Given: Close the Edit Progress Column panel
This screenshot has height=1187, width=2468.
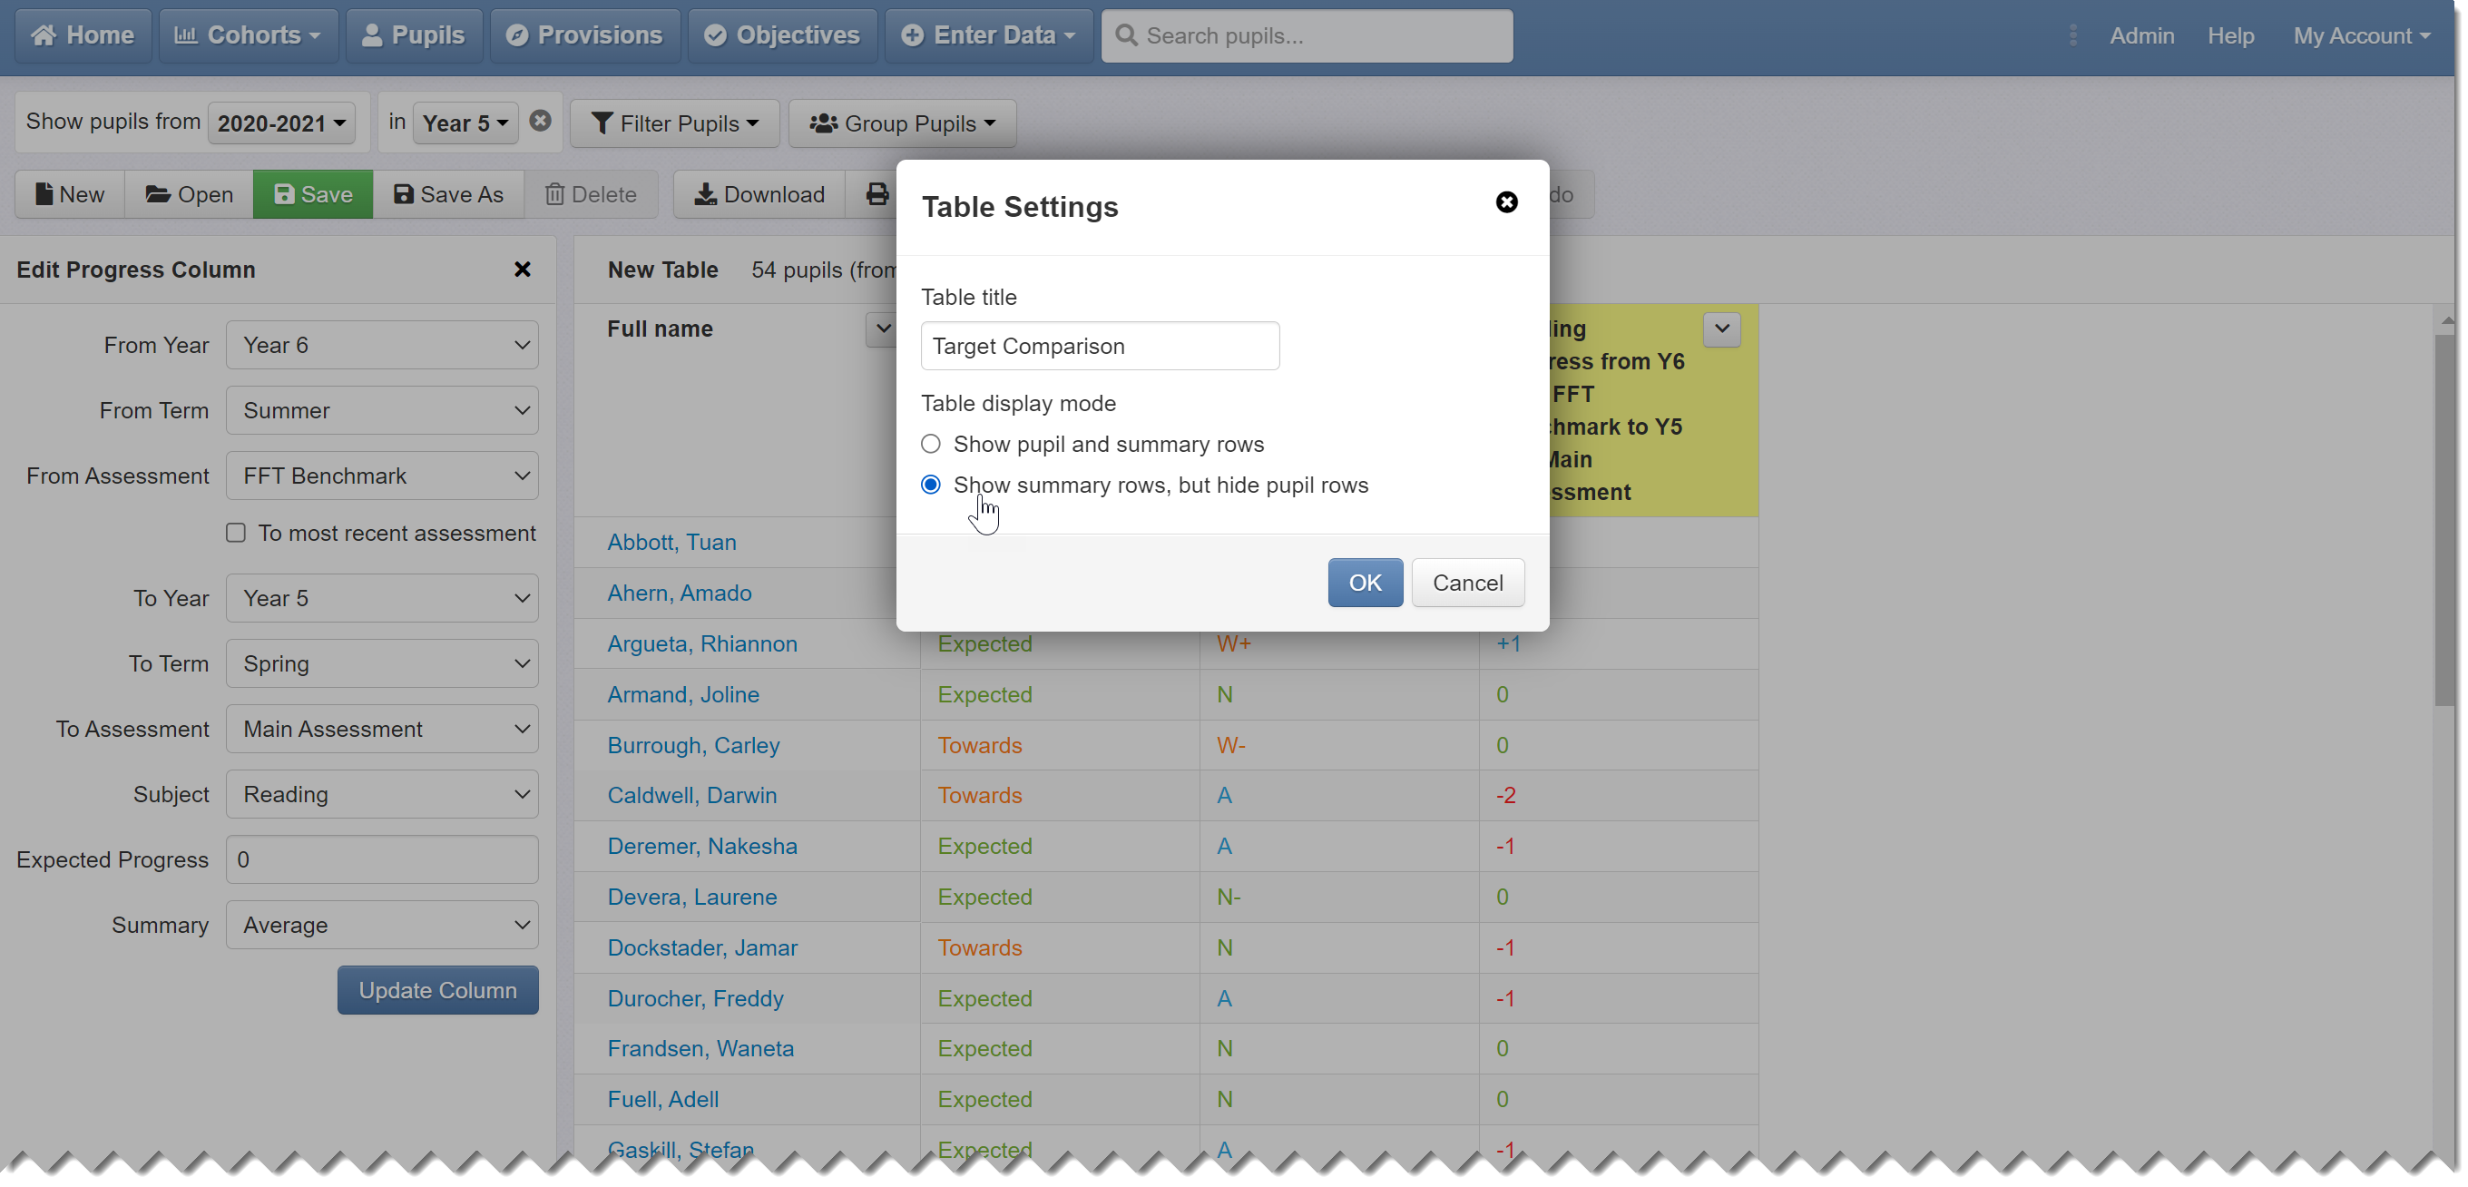Looking at the screenshot, I should [x=522, y=270].
